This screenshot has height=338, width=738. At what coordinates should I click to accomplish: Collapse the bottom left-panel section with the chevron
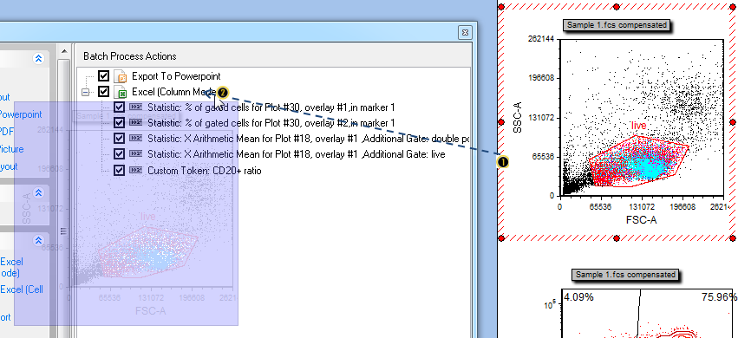click(x=39, y=241)
